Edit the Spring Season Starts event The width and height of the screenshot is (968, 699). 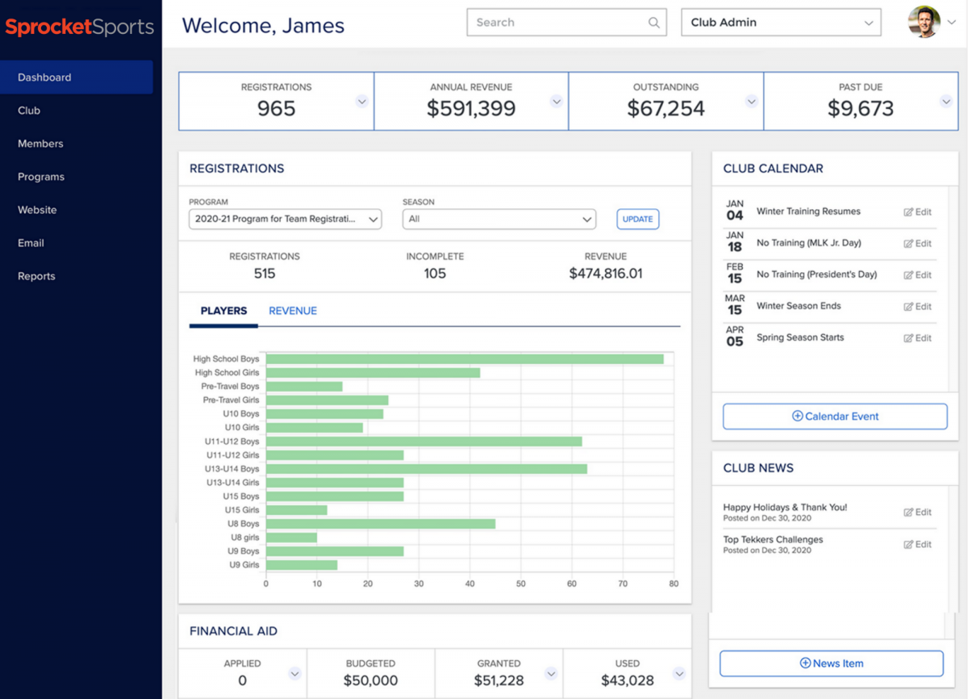pyautogui.click(x=917, y=338)
